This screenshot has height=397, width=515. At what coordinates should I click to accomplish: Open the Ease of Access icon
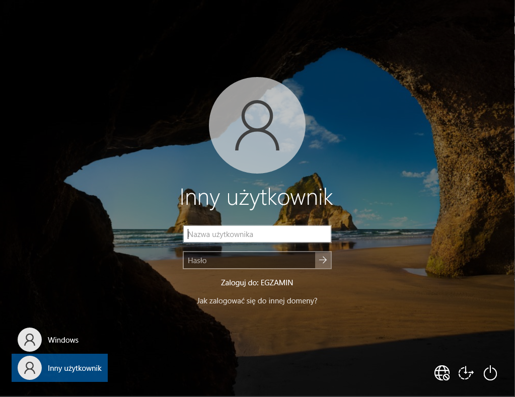point(466,373)
